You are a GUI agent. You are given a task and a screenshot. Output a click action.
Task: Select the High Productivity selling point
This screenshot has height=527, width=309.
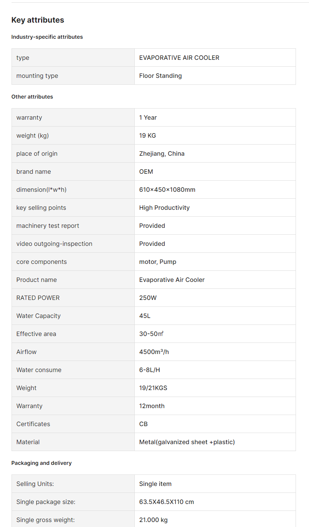(164, 208)
